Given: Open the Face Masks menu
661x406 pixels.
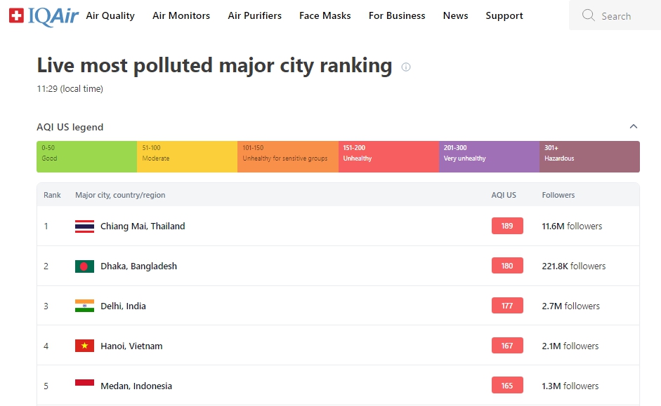Looking at the screenshot, I should pyautogui.click(x=325, y=15).
